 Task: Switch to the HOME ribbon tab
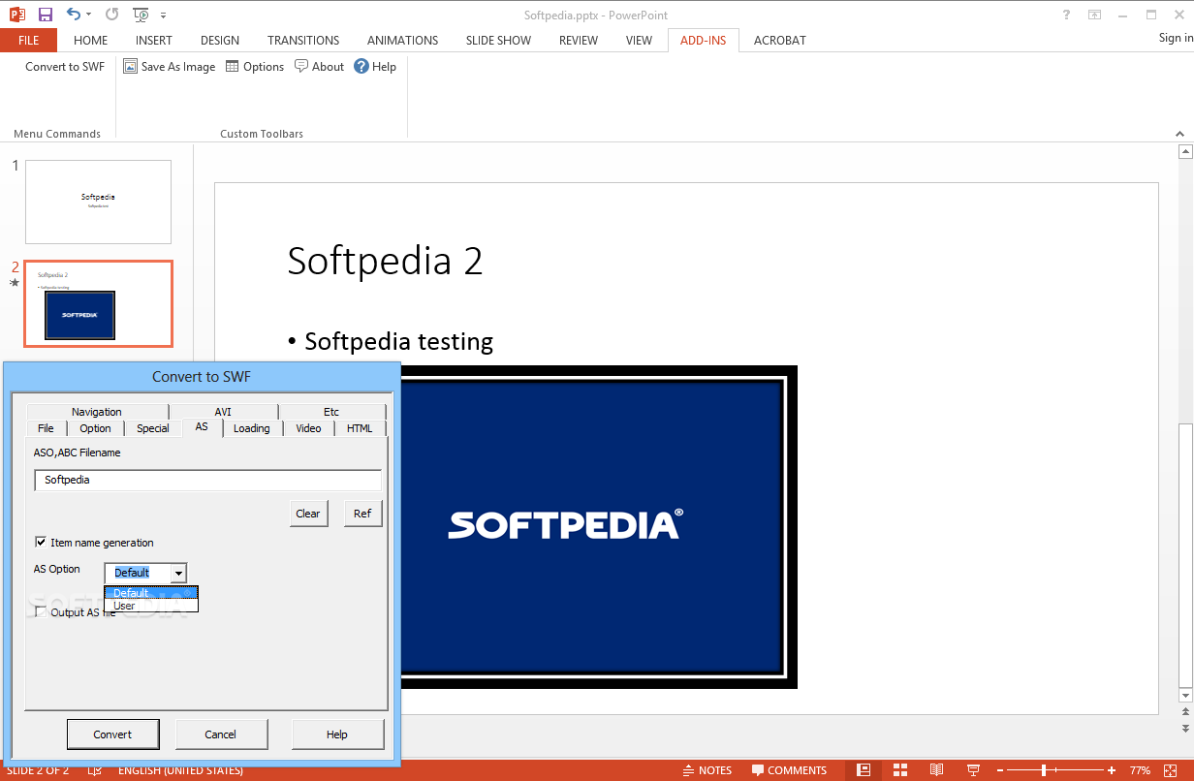[x=91, y=40]
